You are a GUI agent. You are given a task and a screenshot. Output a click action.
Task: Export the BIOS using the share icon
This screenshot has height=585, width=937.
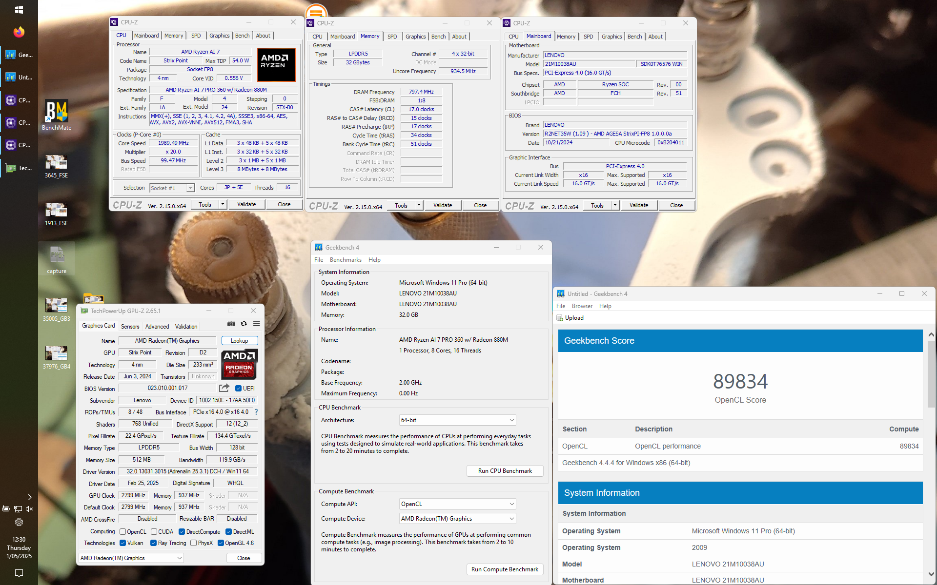(x=224, y=388)
